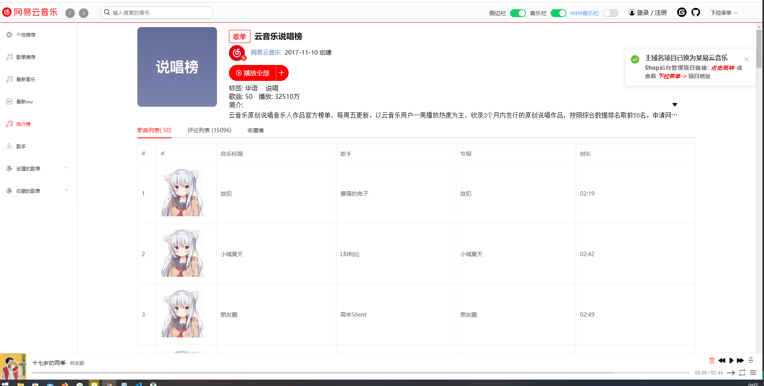Open Firefox from the taskbar
This screenshot has width=764, height=386.
coord(65,384)
